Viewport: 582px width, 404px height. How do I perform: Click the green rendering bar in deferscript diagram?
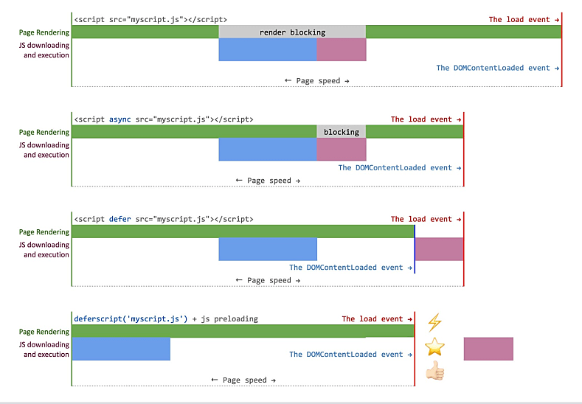(243, 331)
